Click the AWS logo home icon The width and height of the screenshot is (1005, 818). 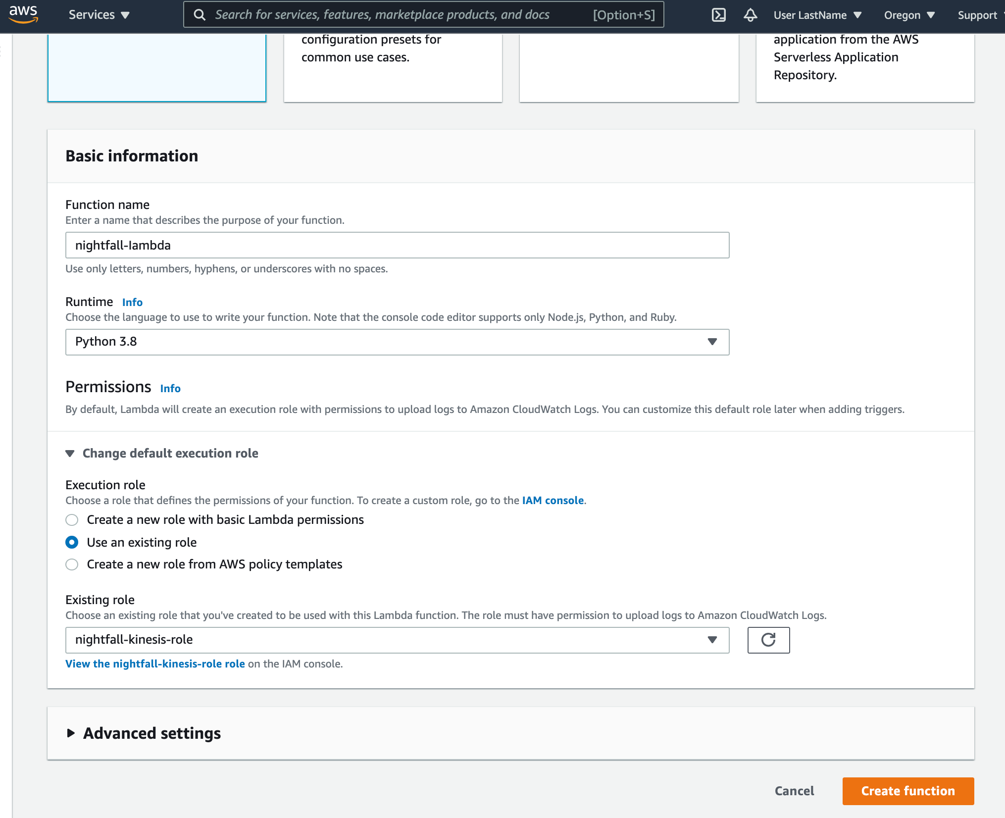point(23,14)
